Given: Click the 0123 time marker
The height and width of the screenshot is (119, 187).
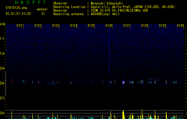Looking at the screenshot, I should [56, 26].
